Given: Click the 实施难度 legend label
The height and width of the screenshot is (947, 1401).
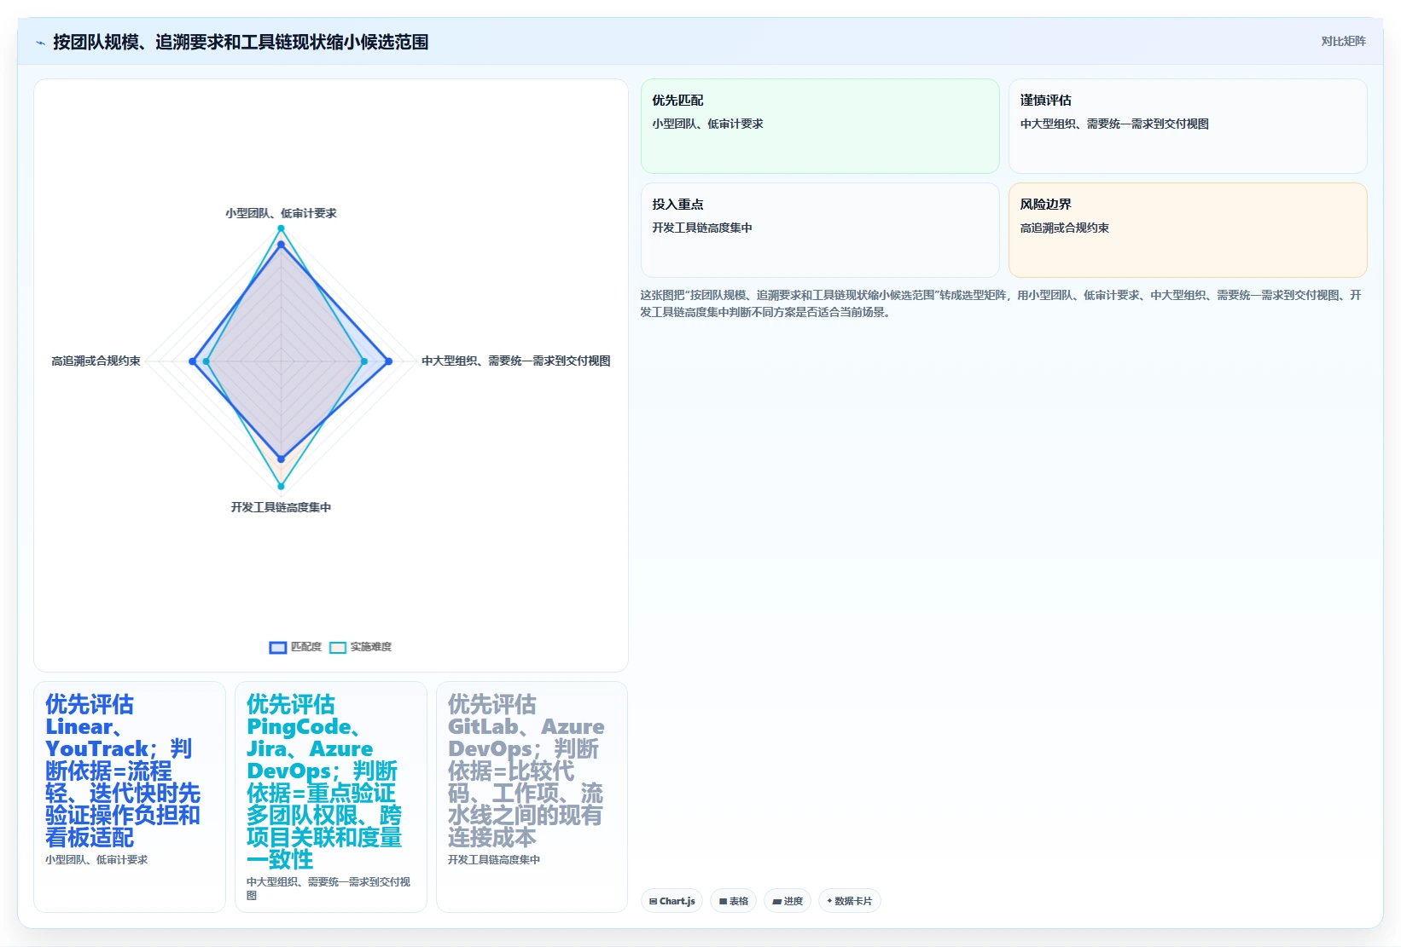Looking at the screenshot, I should [x=371, y=647].
